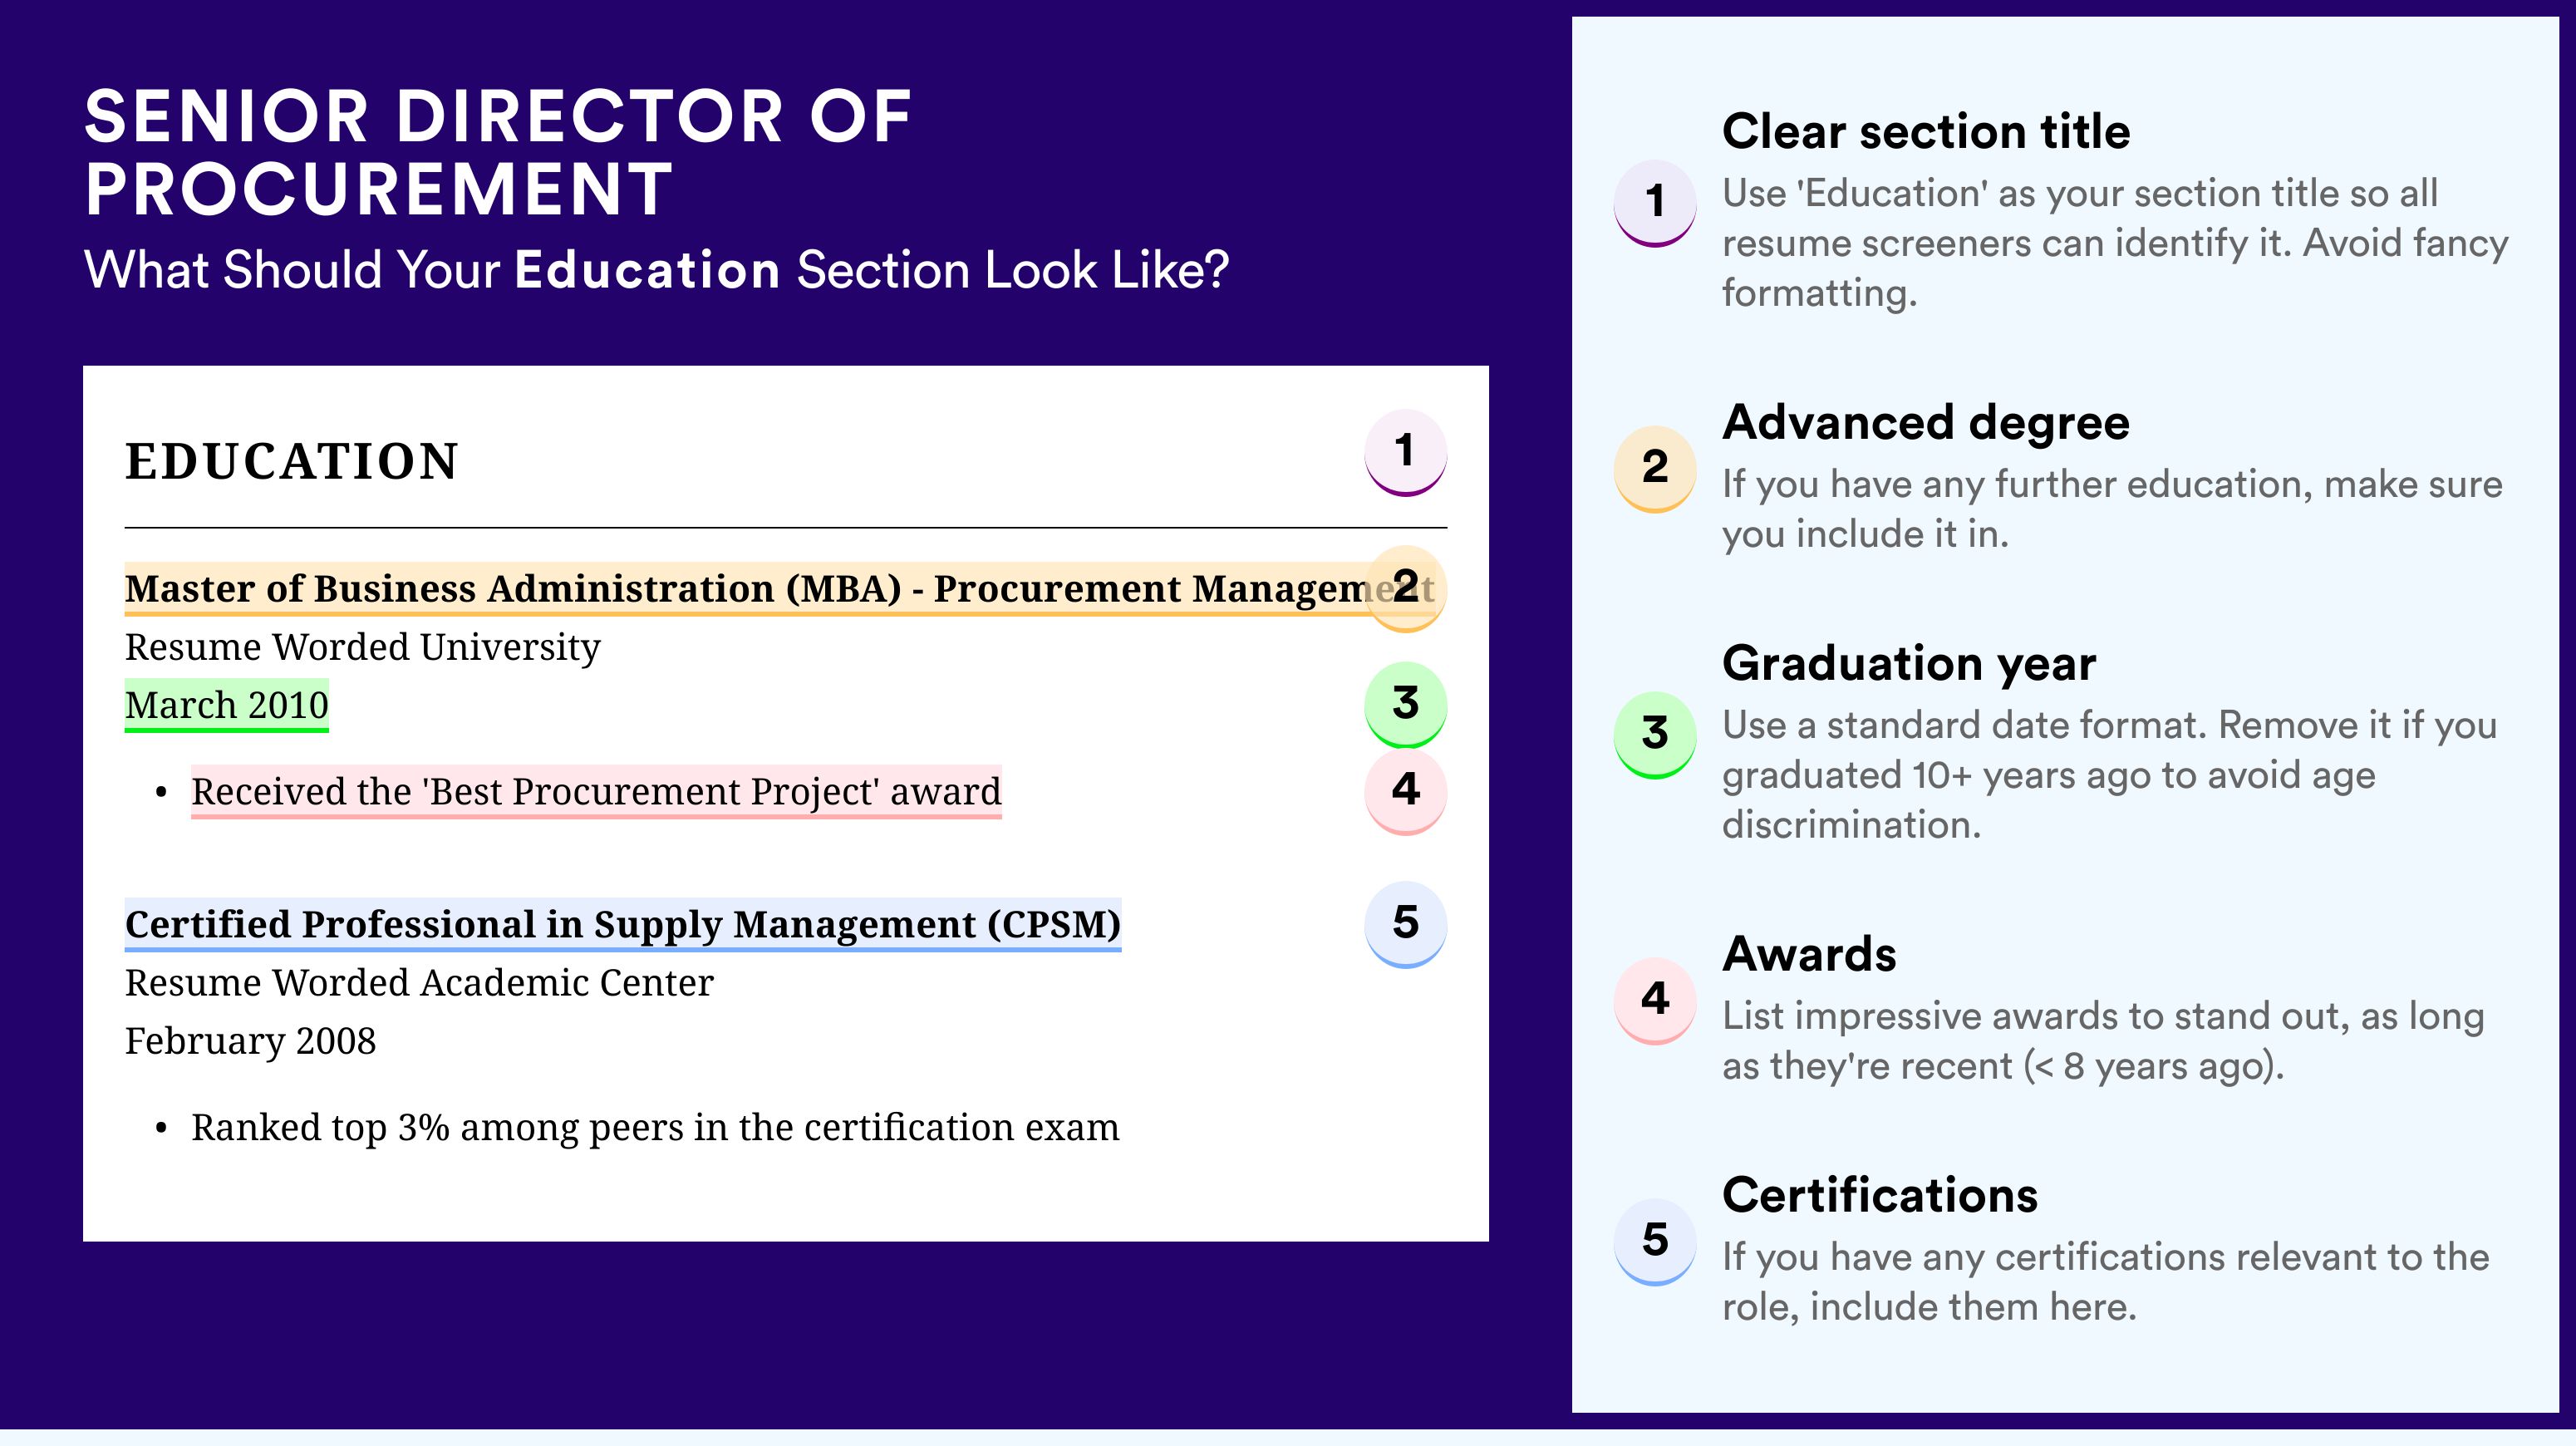2576x1446 pixels.
Task: Click the Senior Director of Procurement title
Action: pos(498,152)
